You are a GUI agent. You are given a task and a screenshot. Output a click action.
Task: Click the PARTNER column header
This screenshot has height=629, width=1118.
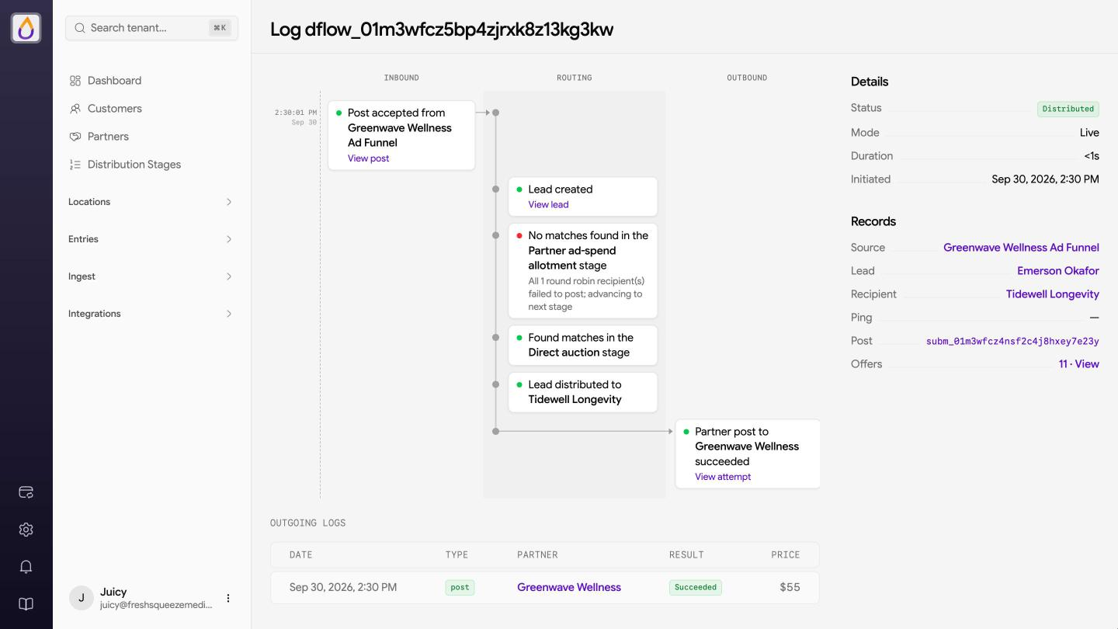(537, 555)
